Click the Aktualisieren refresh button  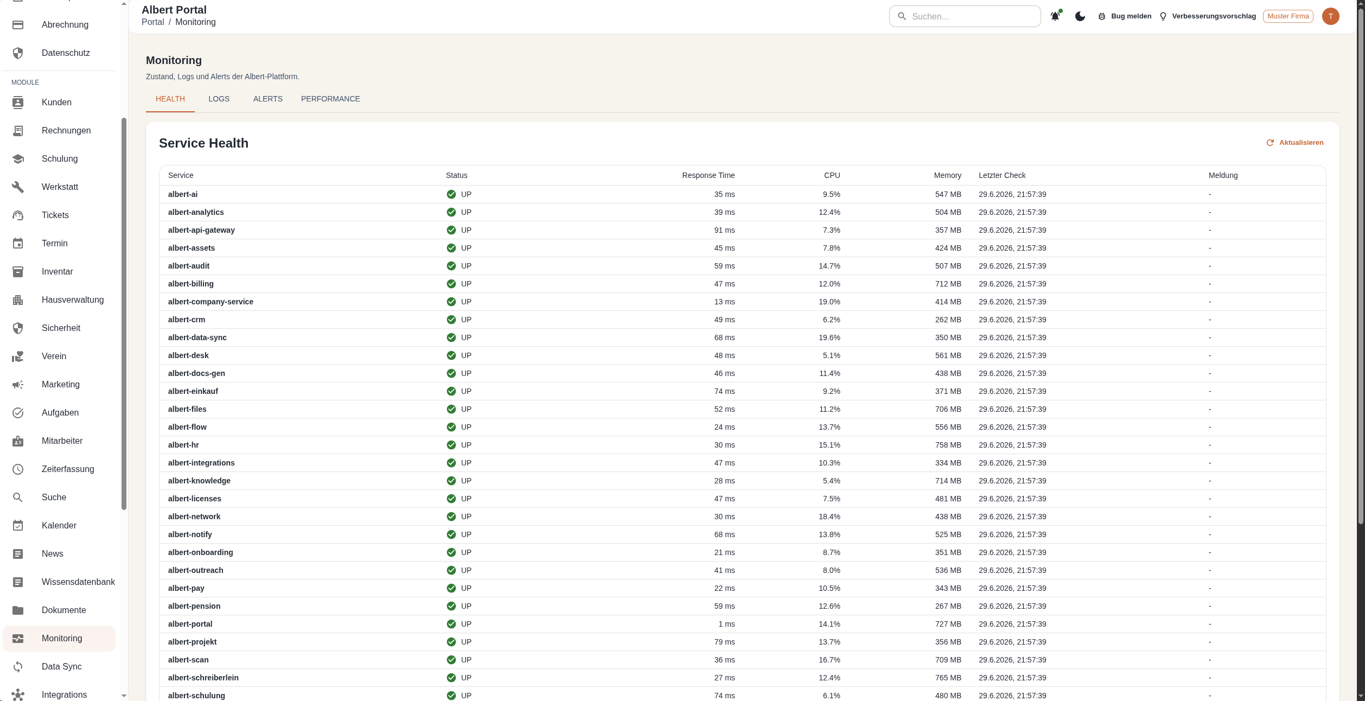[1295, 143]
